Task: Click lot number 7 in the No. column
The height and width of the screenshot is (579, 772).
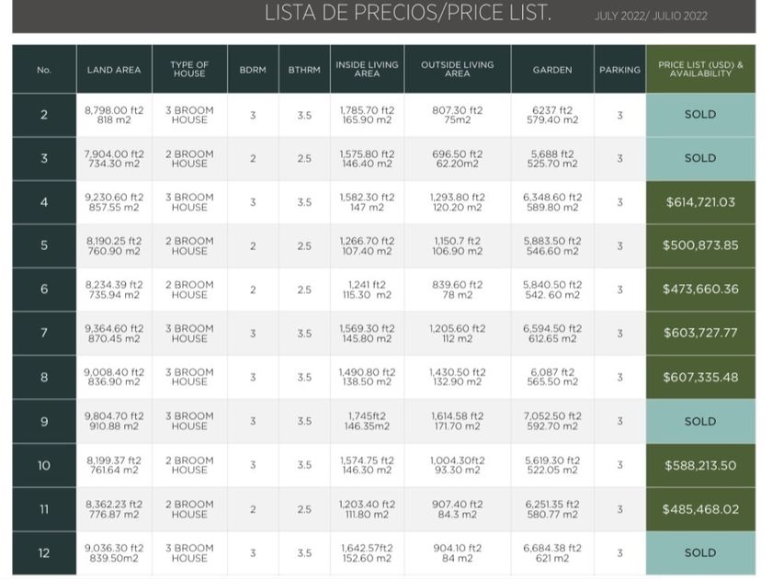Action: click(x=44, y=334)
